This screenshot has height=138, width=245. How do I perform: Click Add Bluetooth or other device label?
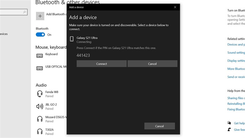point(56,14)
